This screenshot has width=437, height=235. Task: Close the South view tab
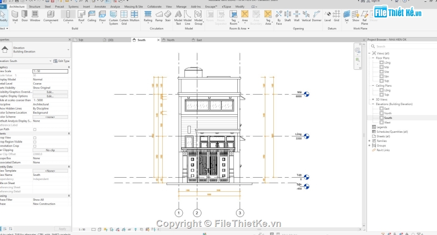coord(158,40)
